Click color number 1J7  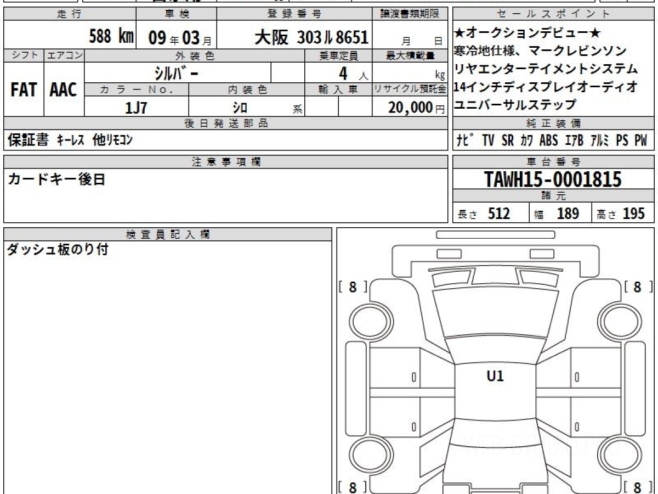136,108
